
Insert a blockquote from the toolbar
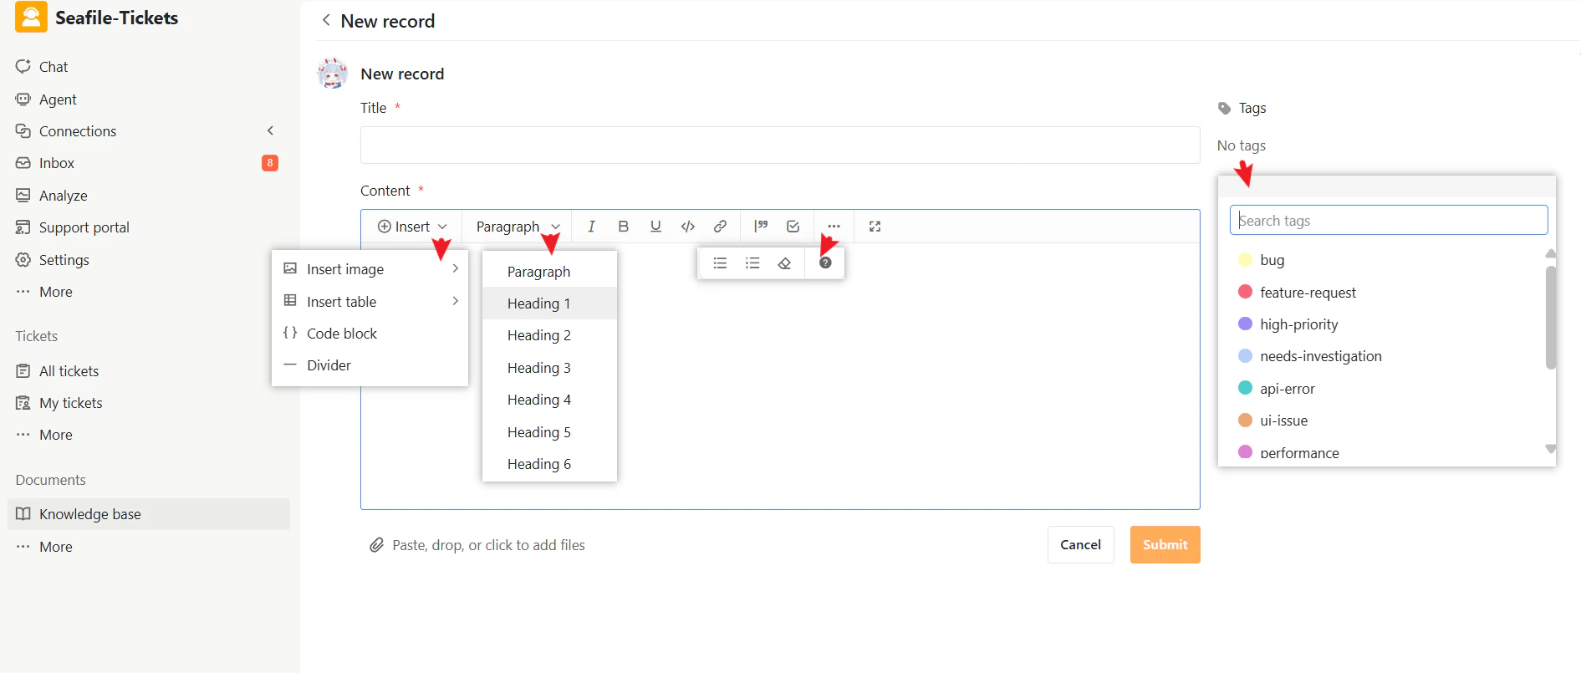(x=761, y=227)
